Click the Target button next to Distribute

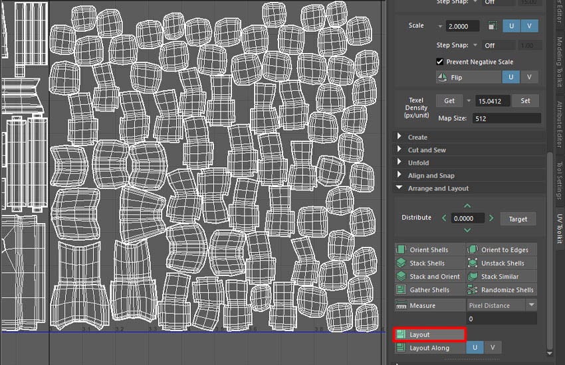[518, 218]
